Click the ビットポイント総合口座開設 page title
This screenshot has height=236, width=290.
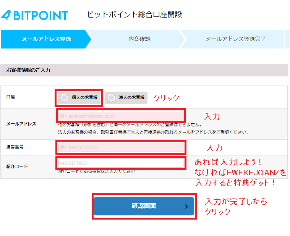[x=134, y=15]
